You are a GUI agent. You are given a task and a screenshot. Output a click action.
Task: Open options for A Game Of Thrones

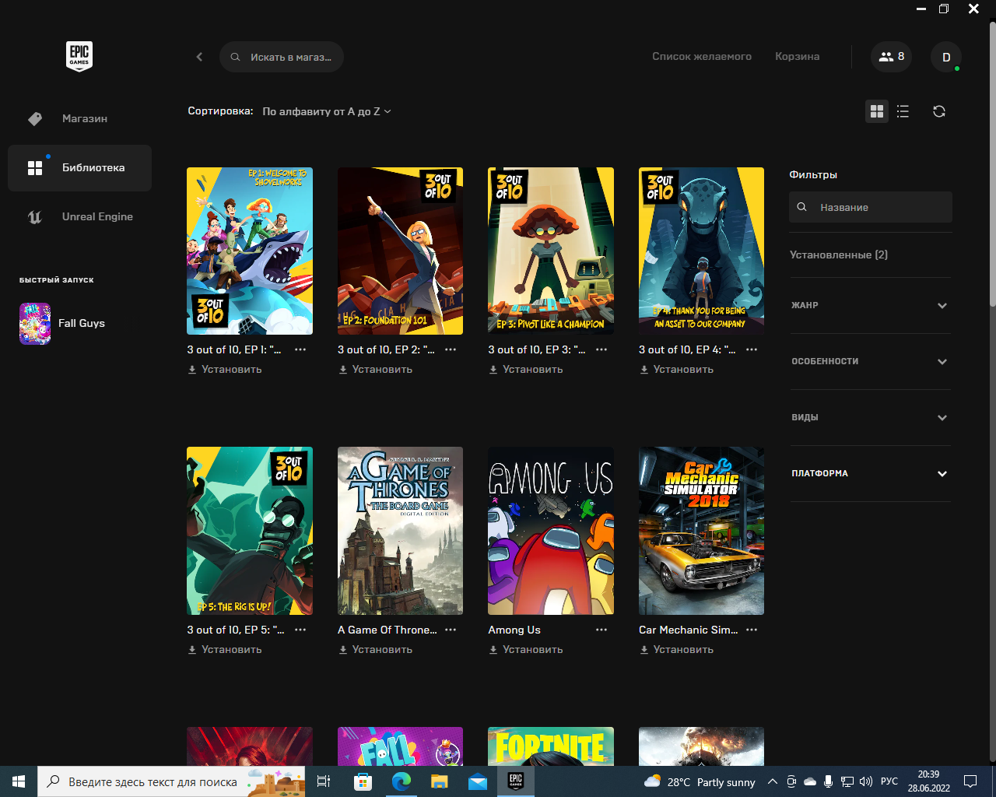(x=451, y=630)
